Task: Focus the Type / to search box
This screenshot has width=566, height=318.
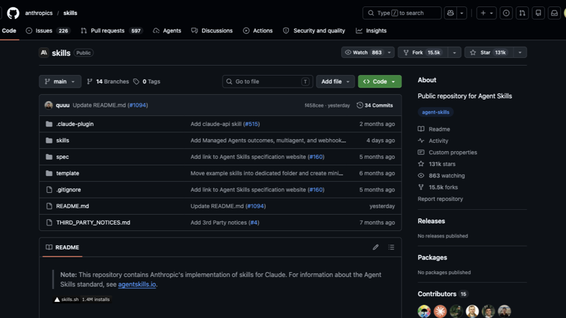Action: [402, 13]
